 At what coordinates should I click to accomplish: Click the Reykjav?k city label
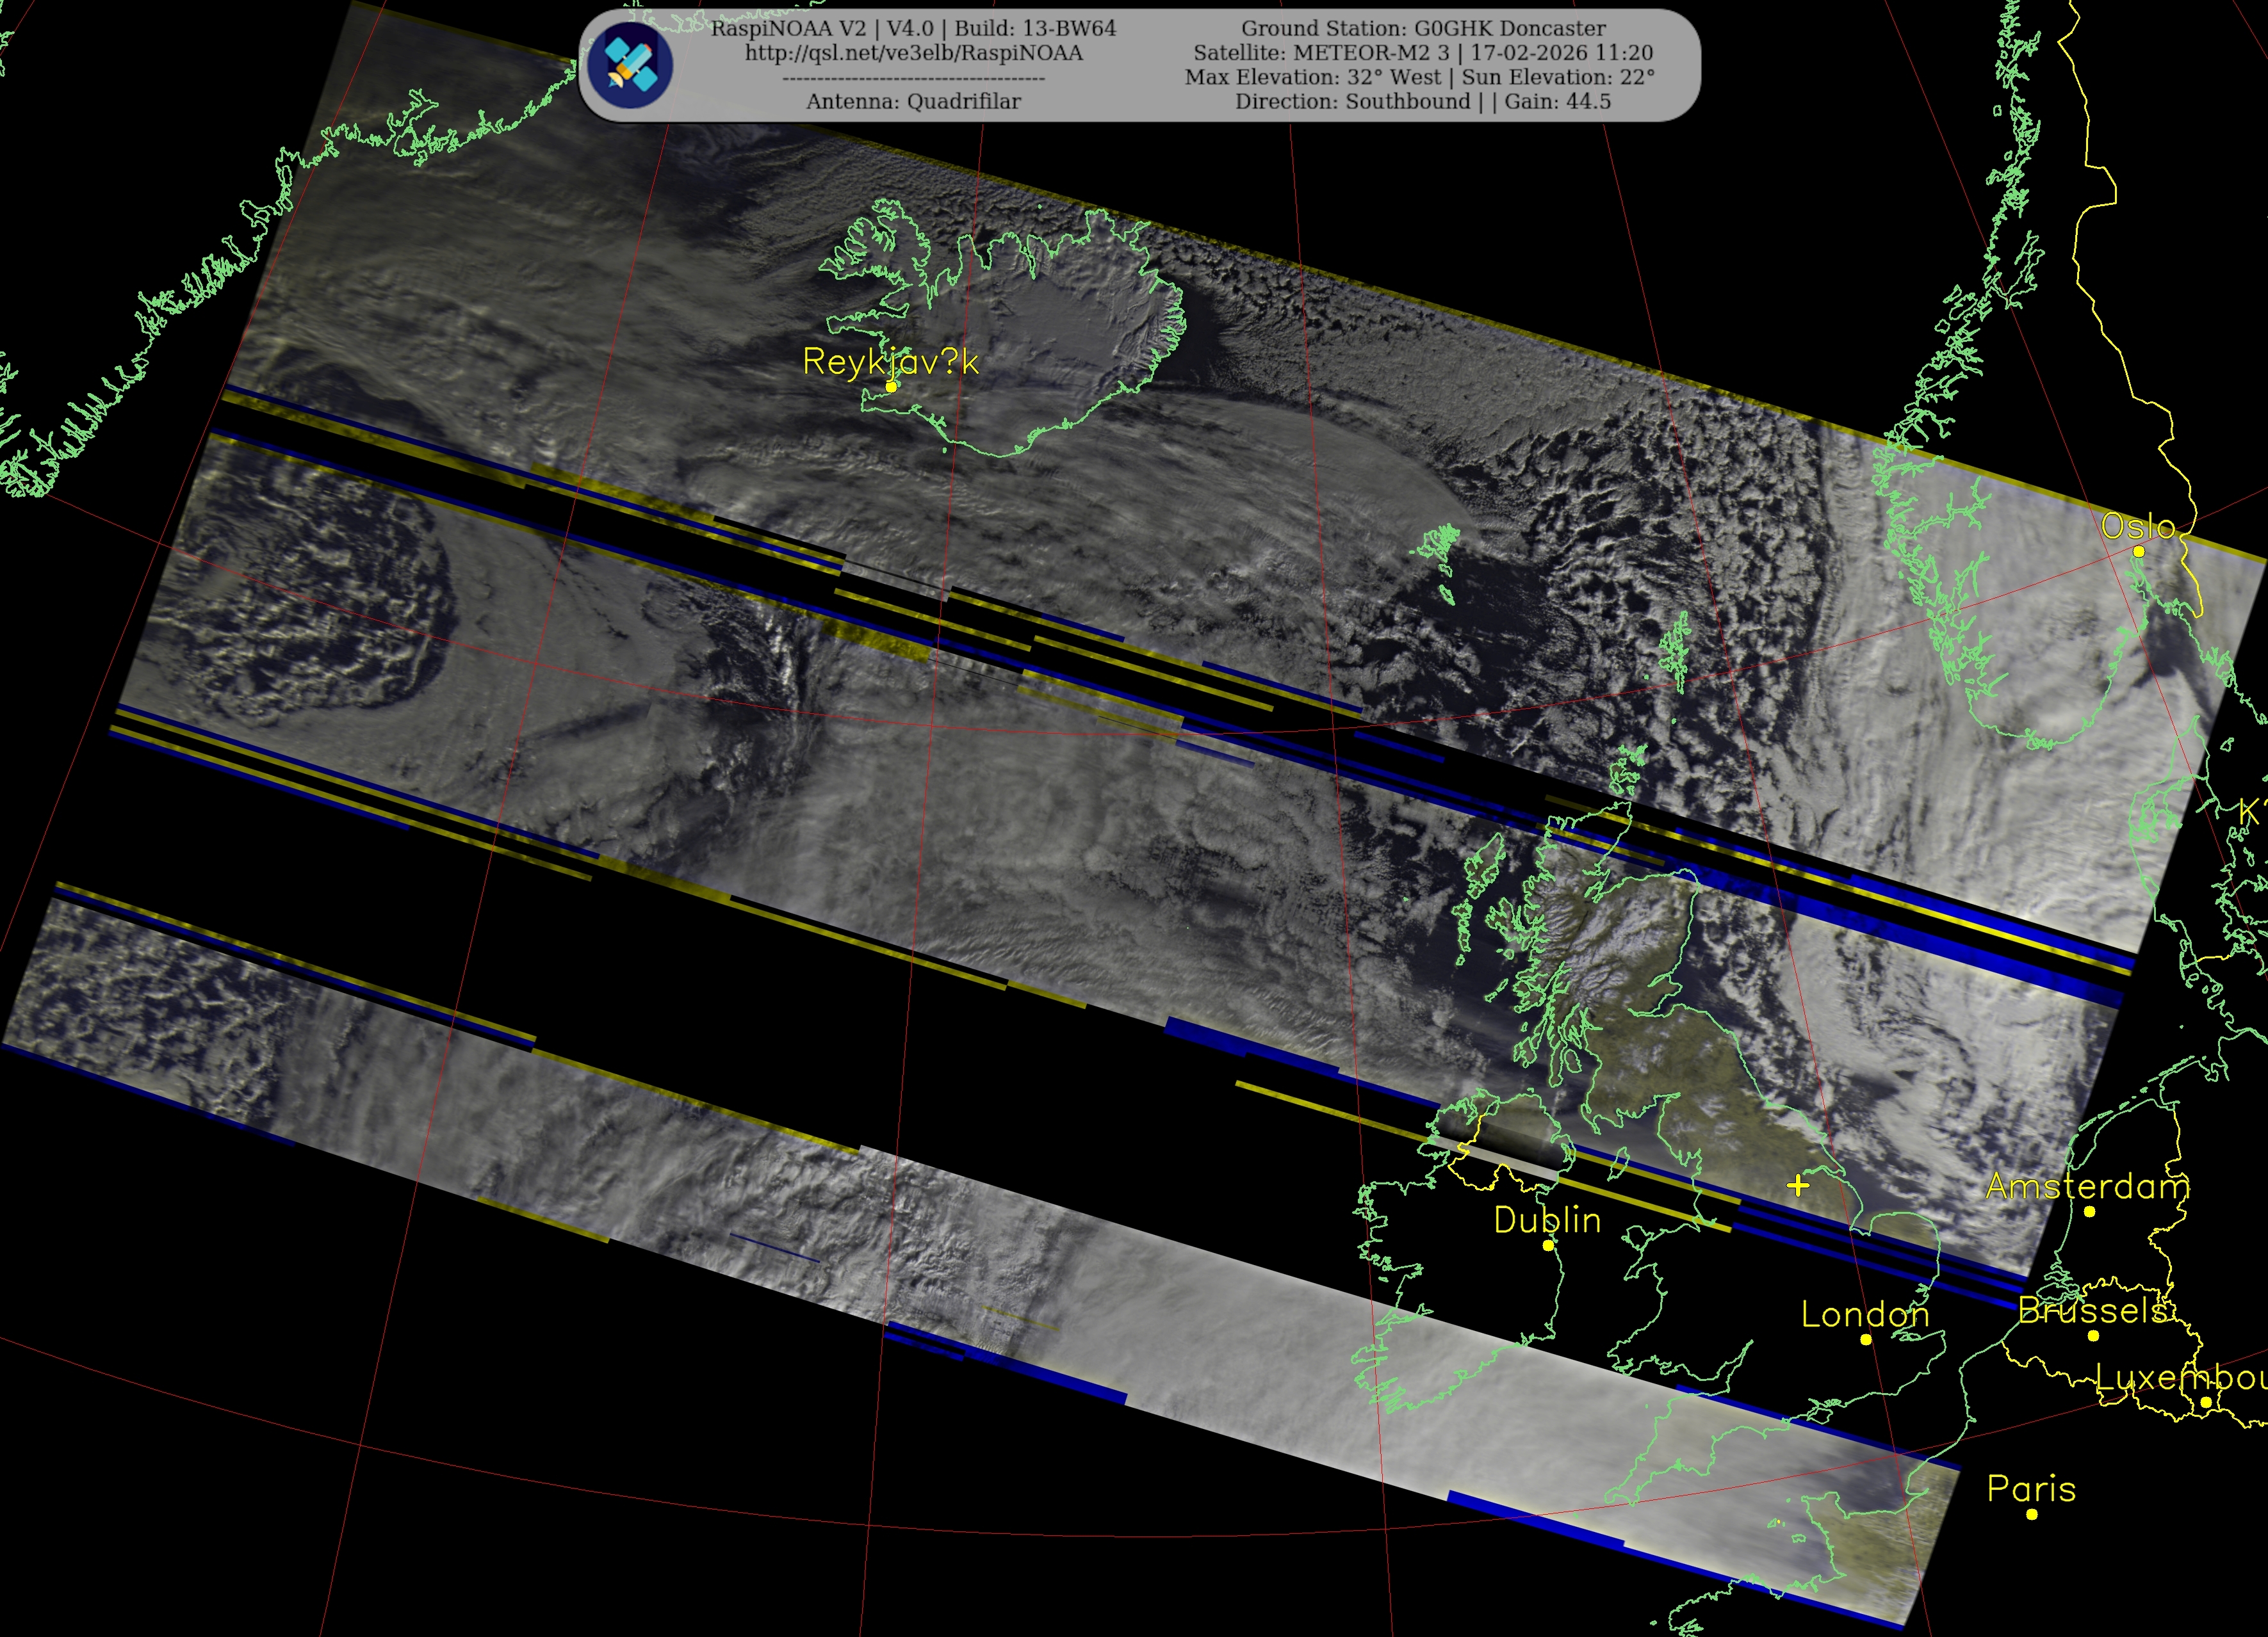890,361
